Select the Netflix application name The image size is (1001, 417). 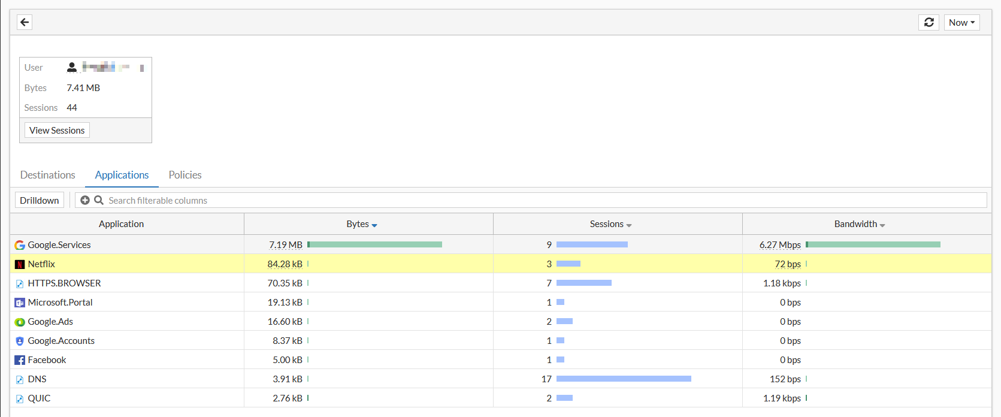[x=41, y=264]
